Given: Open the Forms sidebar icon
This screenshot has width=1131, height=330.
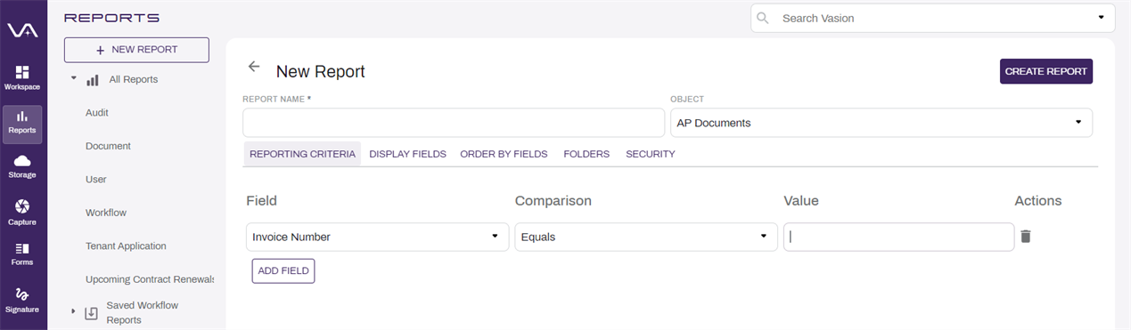Looking at the screenshot, I should pos(22,254).
